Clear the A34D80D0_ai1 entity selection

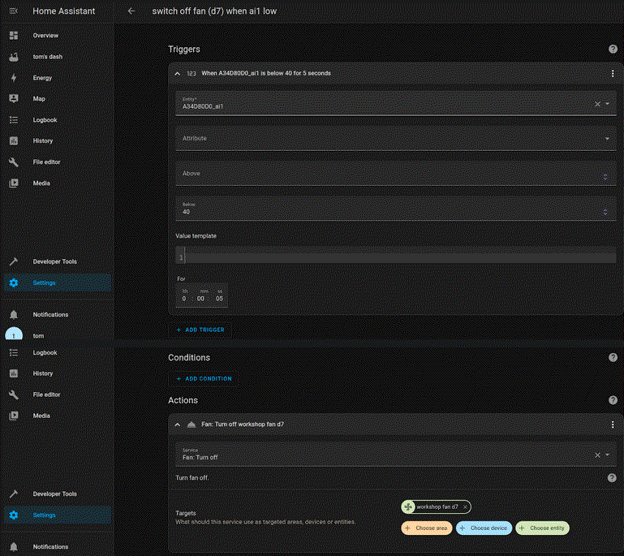tap(597, 104)
